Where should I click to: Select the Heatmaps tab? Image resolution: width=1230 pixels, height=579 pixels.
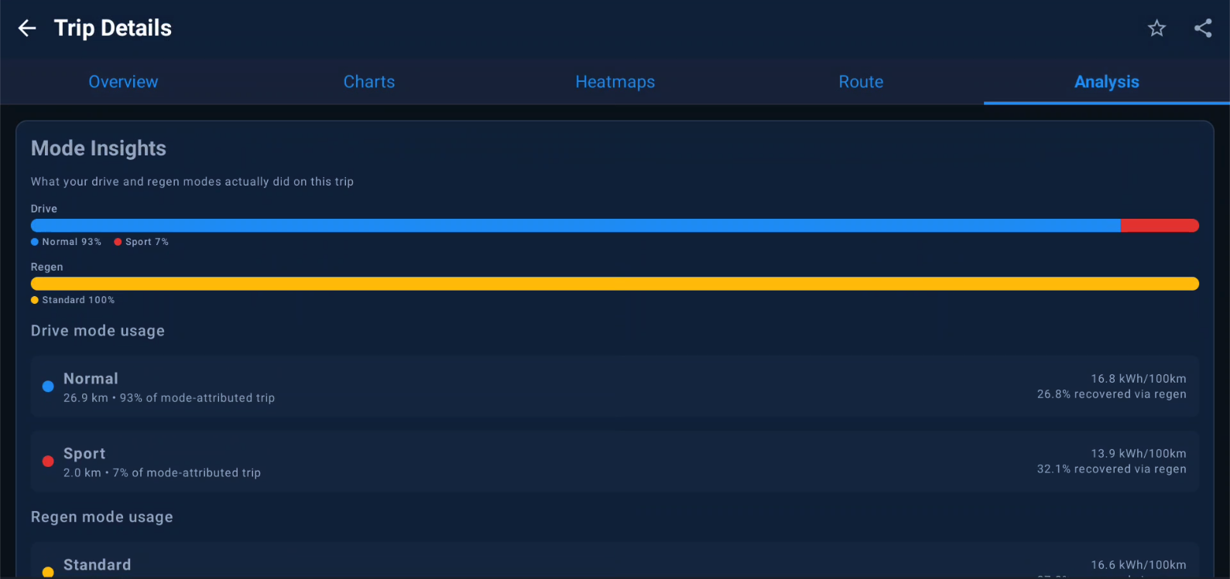615,82
